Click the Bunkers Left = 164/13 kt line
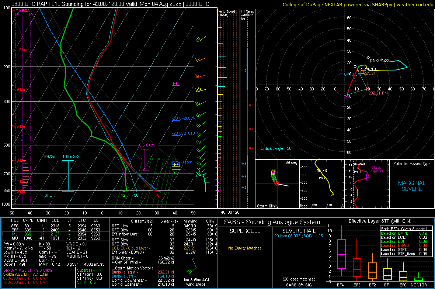This screenshot has width=435, height=289. [143, 276]
